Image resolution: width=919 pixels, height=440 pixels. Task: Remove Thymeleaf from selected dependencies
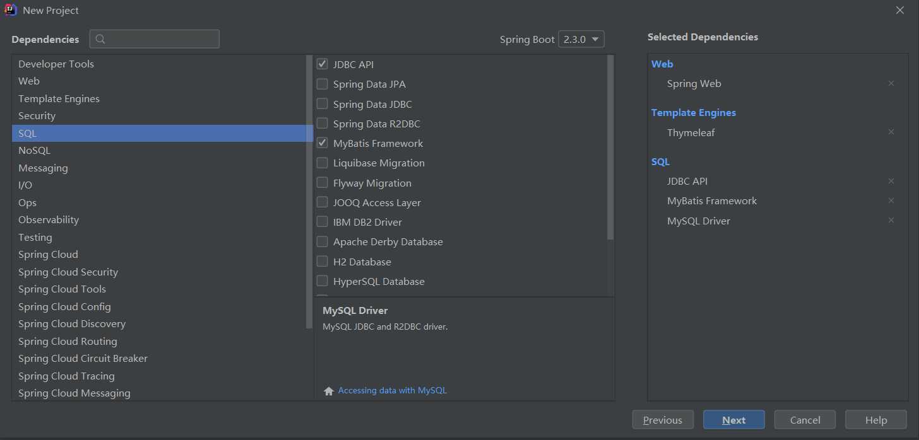coord(891,132)
